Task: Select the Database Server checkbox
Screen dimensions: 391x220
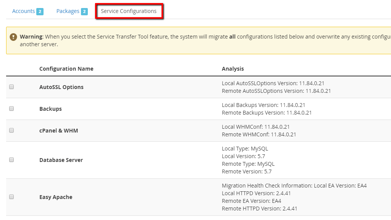Action: [x=11, y=160]
